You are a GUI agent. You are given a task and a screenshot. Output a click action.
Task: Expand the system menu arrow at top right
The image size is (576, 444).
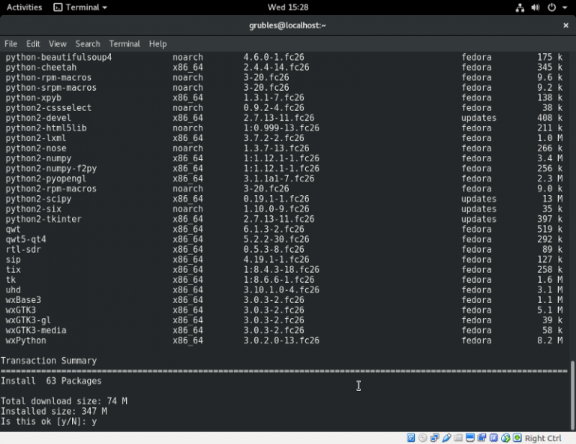564,7
